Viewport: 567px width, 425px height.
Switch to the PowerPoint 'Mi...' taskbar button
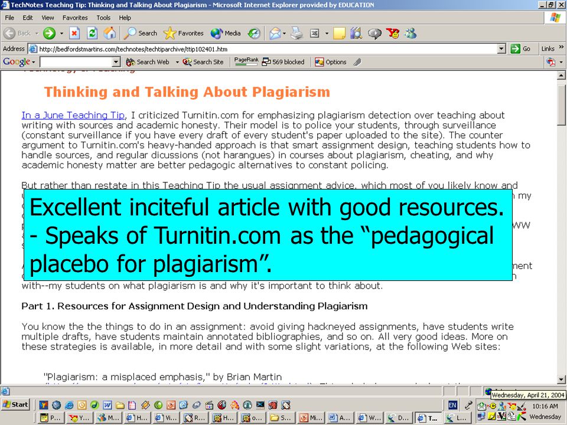(311, 418)
